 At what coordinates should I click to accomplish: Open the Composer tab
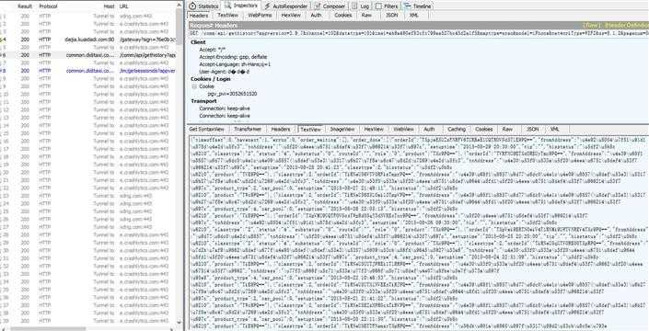click(x=330, y=6)
